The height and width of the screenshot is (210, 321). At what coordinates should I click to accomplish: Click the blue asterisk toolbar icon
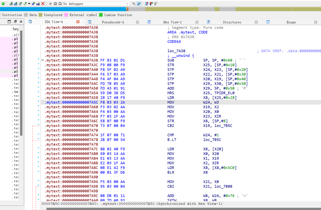pos(33,4)
